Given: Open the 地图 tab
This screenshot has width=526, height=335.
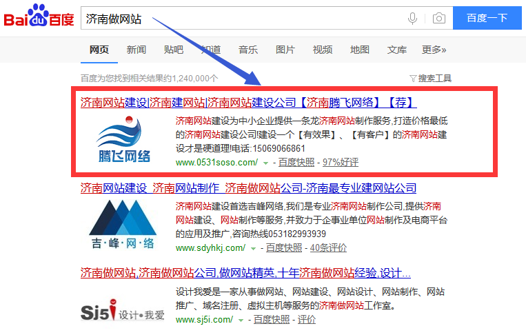Looking at the screenshot, I should (x=360, y=50).
